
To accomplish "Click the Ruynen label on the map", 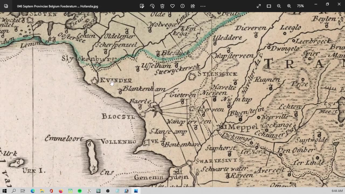I will click(267, 79).
